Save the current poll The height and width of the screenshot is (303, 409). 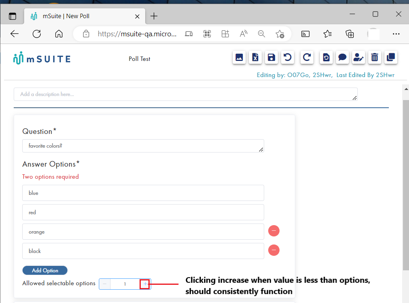tap(271, 57)
